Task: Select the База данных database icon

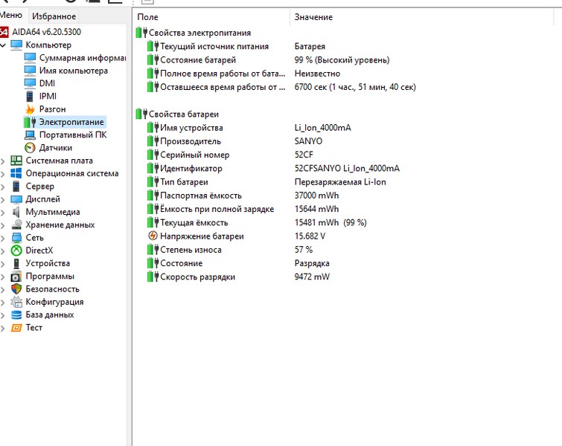Action: (x=16, y=314)
